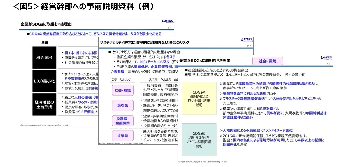Screen dimensions: 352x167
Task: Click bullet '新規取引先からの拒絶' on slide p.2
Action: [159, 105]
